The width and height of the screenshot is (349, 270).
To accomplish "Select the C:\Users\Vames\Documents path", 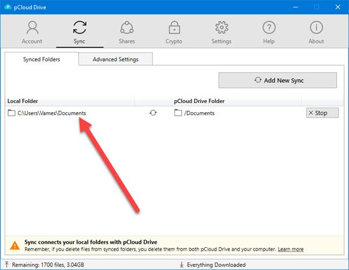I will point(52,113).
